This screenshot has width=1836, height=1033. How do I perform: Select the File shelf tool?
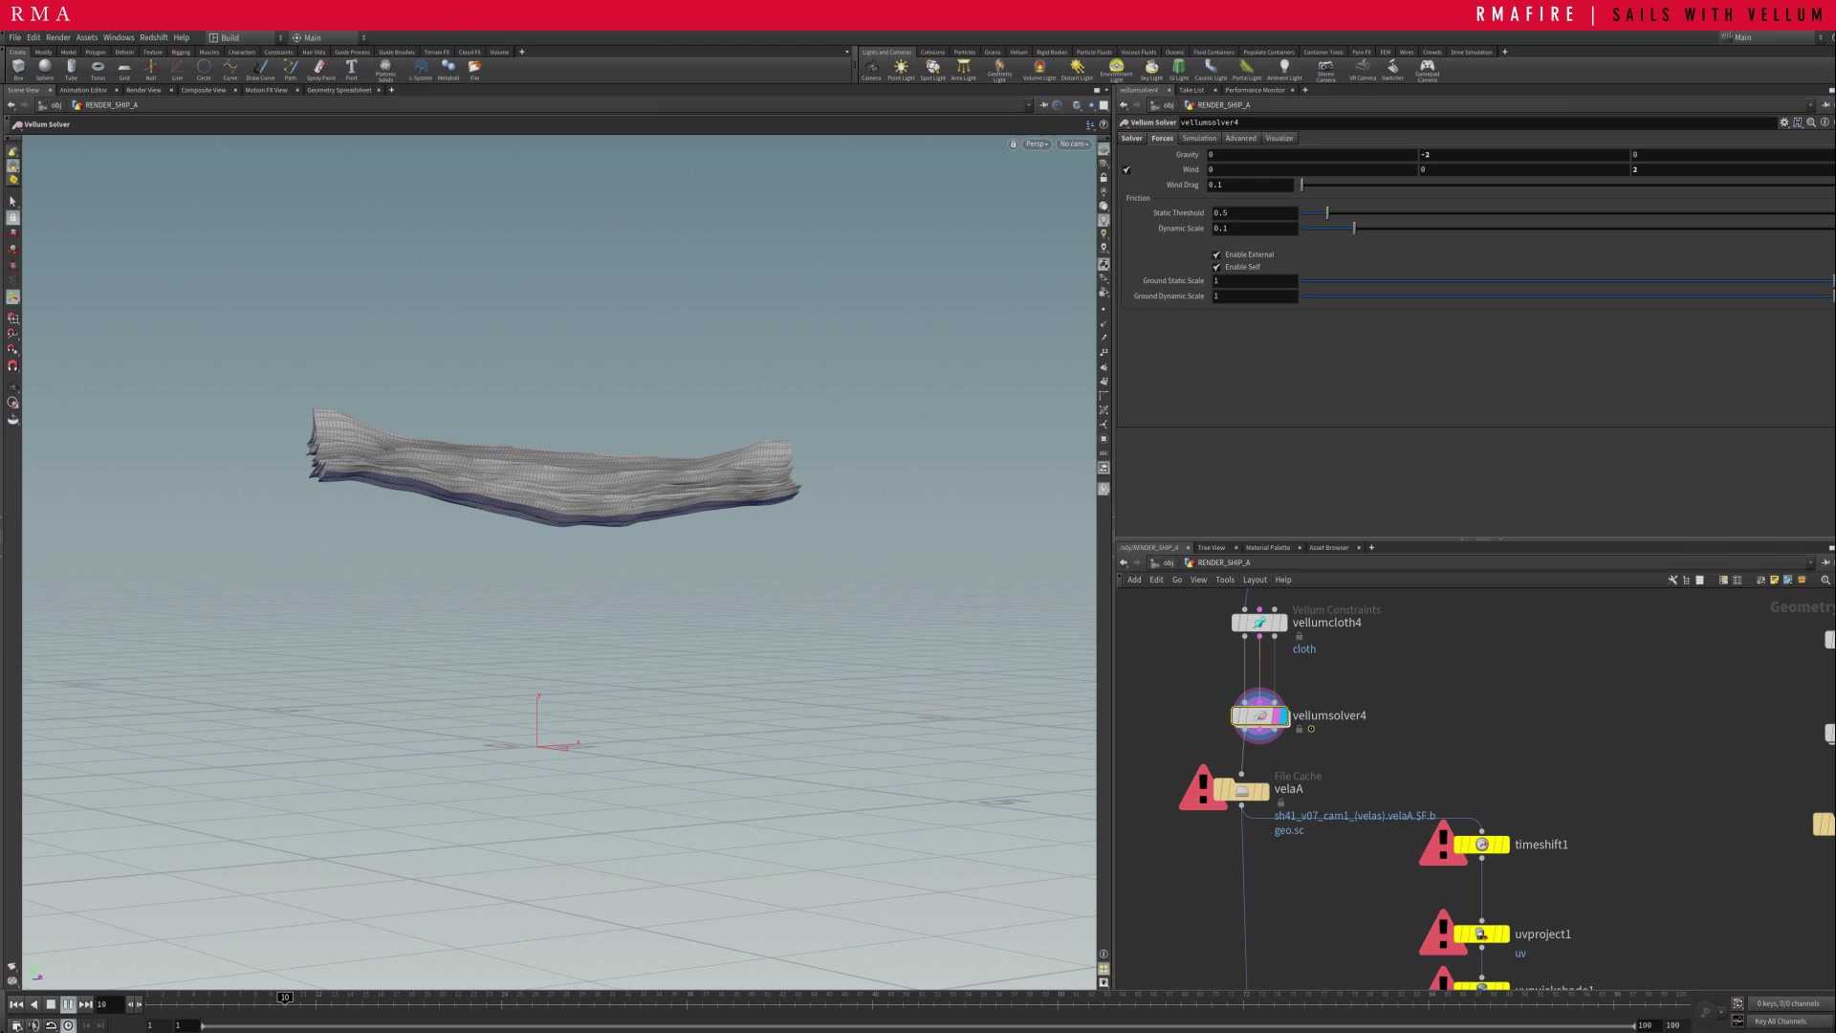pyautogui.click(x=474, y=69)
